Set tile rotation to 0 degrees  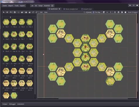[115, 12]
